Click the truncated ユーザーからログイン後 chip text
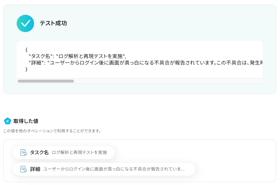 tap(114, 169)
